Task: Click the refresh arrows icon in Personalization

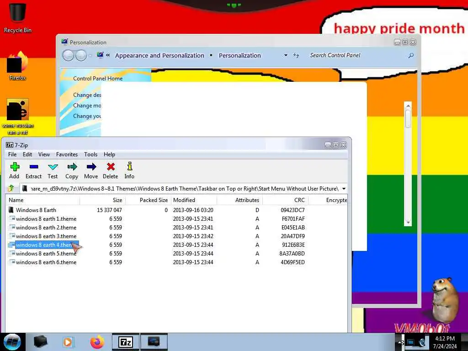Action: coord(296,55)
